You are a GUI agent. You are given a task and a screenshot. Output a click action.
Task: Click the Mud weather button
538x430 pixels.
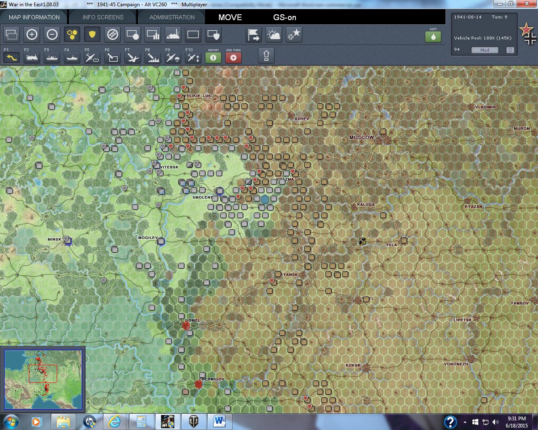click(x=485, y=50)
